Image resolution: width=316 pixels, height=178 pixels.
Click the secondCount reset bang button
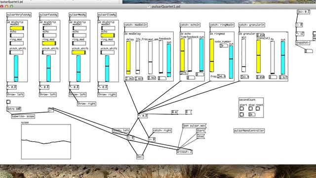[258, 109]
